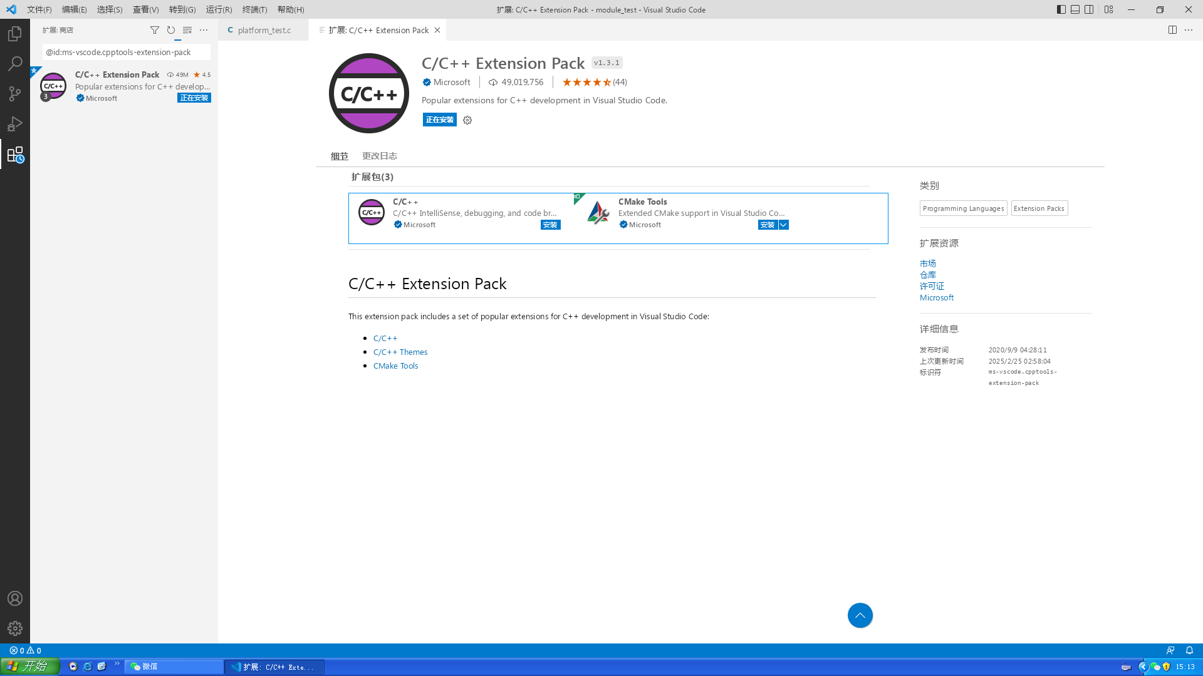
Task: Refresh the extensions list
Action: (x=171, y=30)
